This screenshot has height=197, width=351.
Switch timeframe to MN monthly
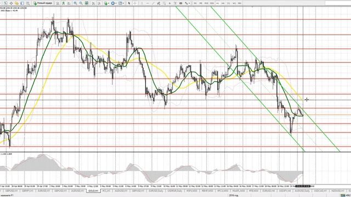tap(240, 3)
